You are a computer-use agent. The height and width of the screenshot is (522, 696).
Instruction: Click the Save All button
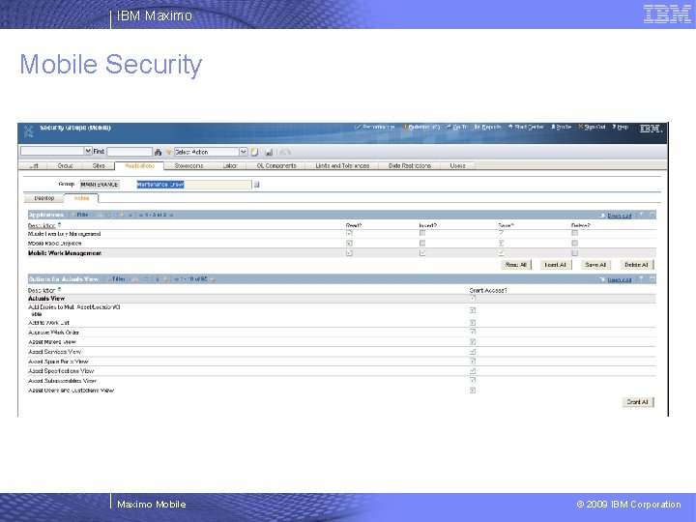click(x=595, y=265)
